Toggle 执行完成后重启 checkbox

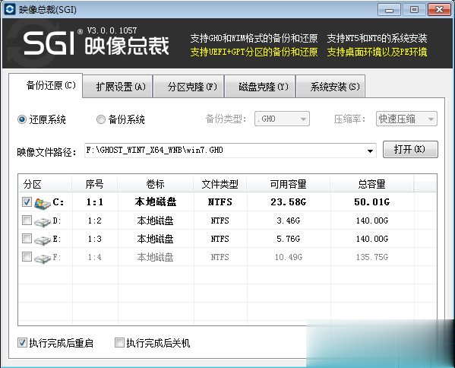click(22, 343)
